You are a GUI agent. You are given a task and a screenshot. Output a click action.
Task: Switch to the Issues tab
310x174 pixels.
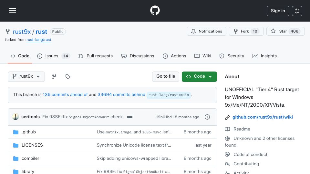click(53, 56)
